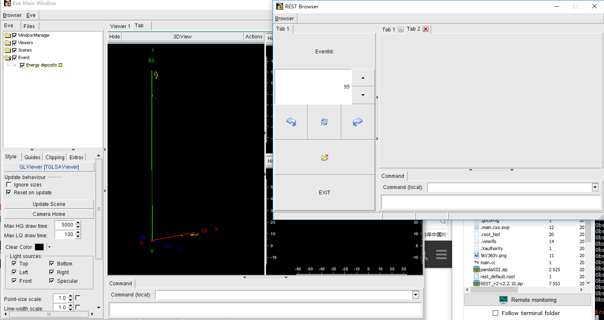Open REST Browser Command (local) dropdown
Screen dimensions: 604x320
(x=595, y=187)
